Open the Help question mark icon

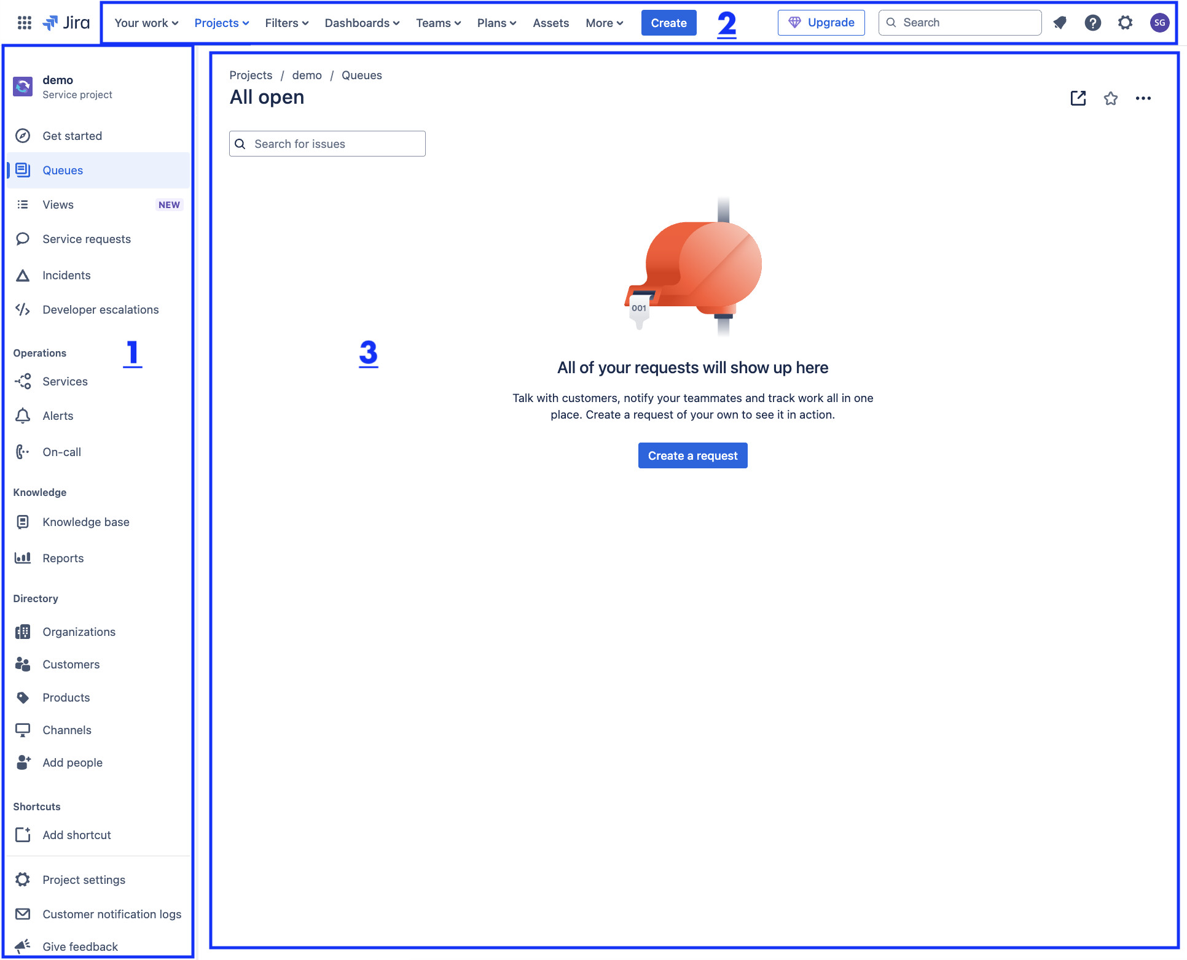1092,23
